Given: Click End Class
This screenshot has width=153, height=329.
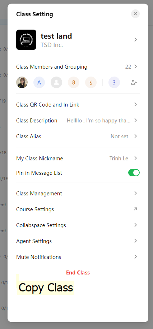Looking at the screenshot, I should pos(78,273).
